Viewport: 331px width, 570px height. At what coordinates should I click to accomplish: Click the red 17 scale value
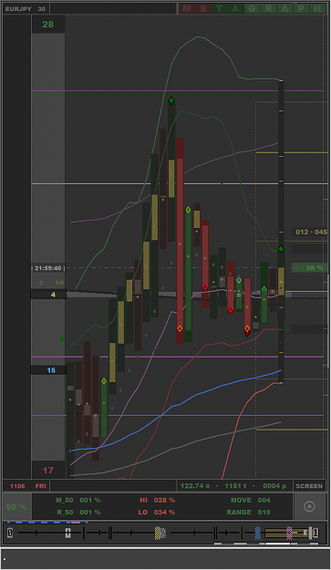pos(48,470)
